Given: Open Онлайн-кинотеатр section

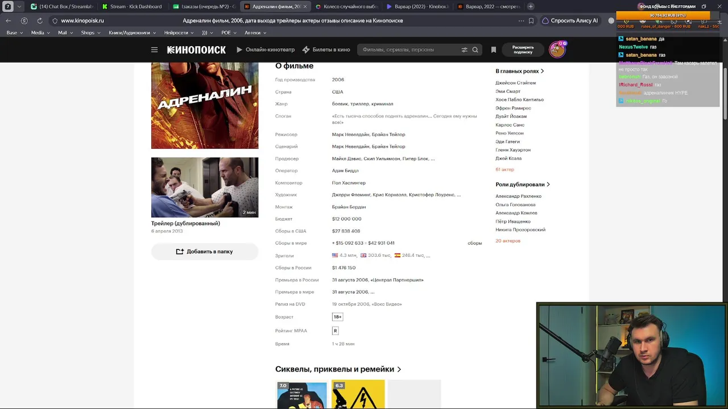Looking at the screenshot, I should coord(266,50).
